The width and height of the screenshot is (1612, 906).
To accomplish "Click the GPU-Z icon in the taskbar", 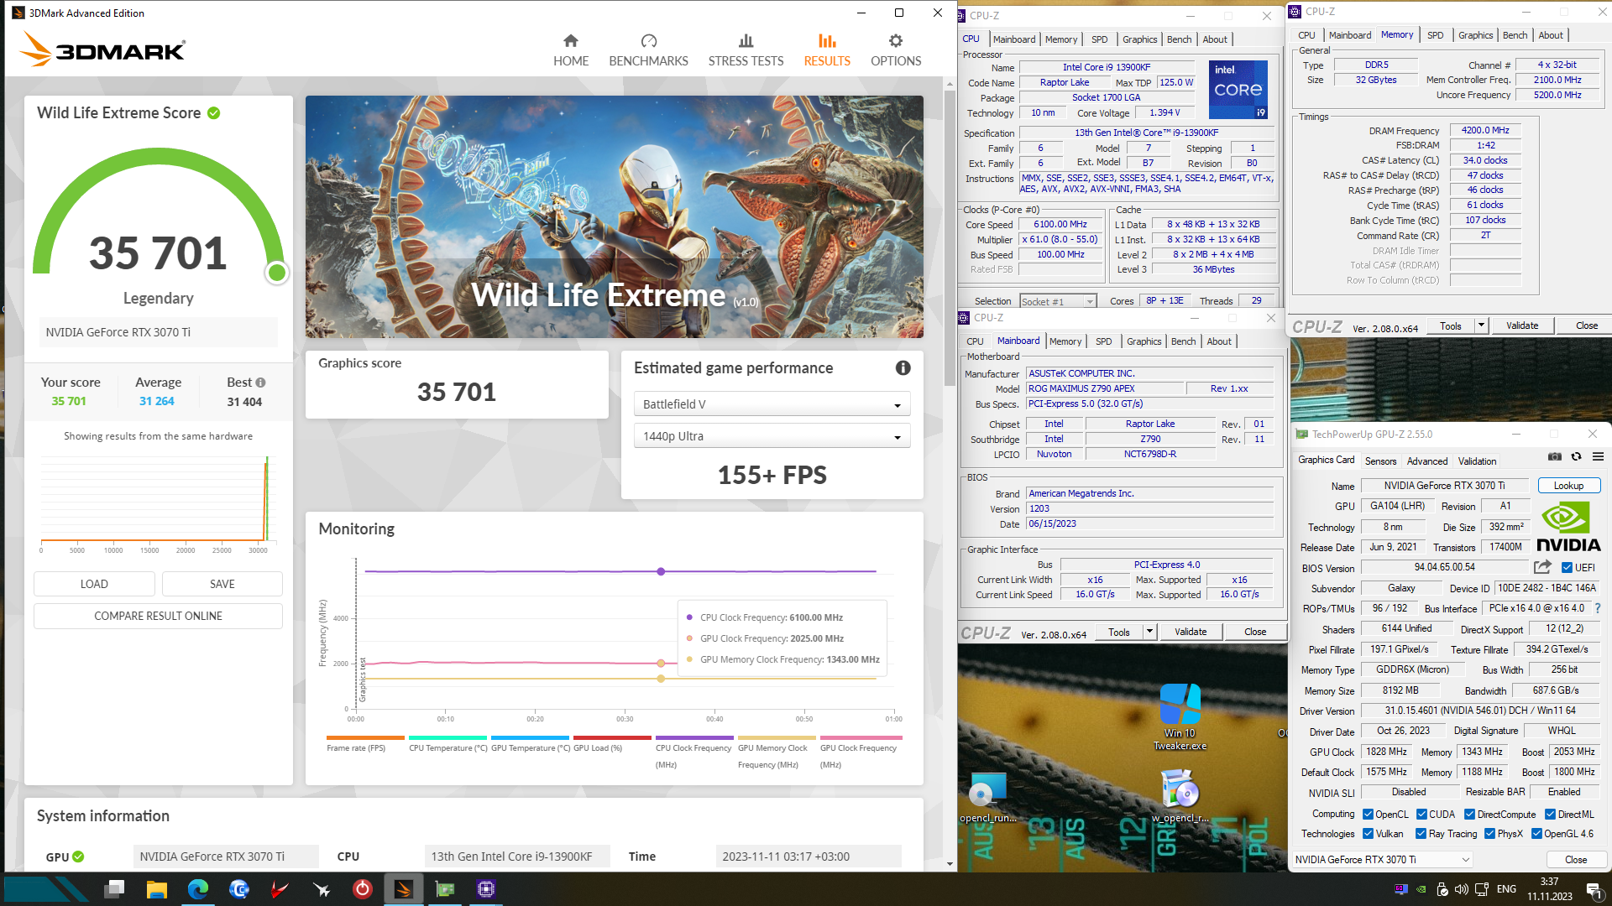I will pos(445,889).
